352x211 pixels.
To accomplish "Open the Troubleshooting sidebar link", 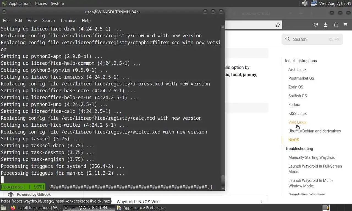I will (x=299, y=149).
